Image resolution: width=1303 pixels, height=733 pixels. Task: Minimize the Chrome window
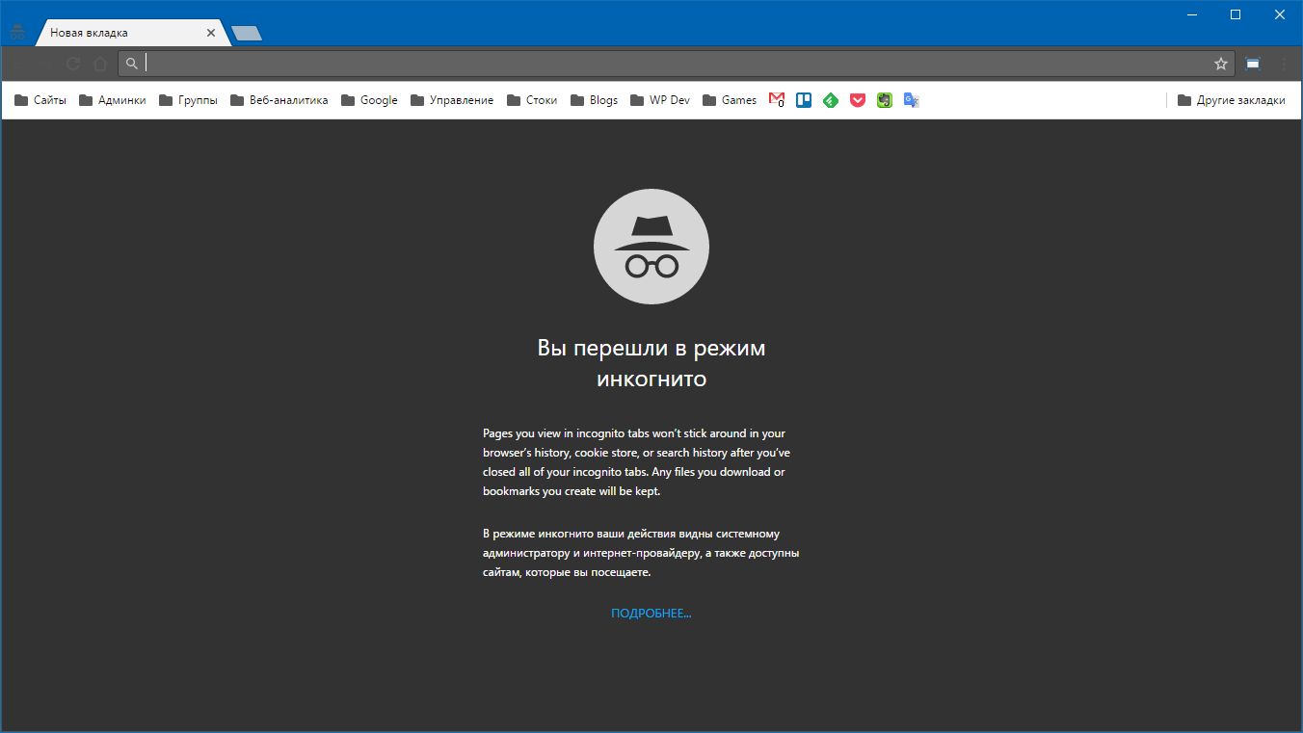coord(1192,14)
